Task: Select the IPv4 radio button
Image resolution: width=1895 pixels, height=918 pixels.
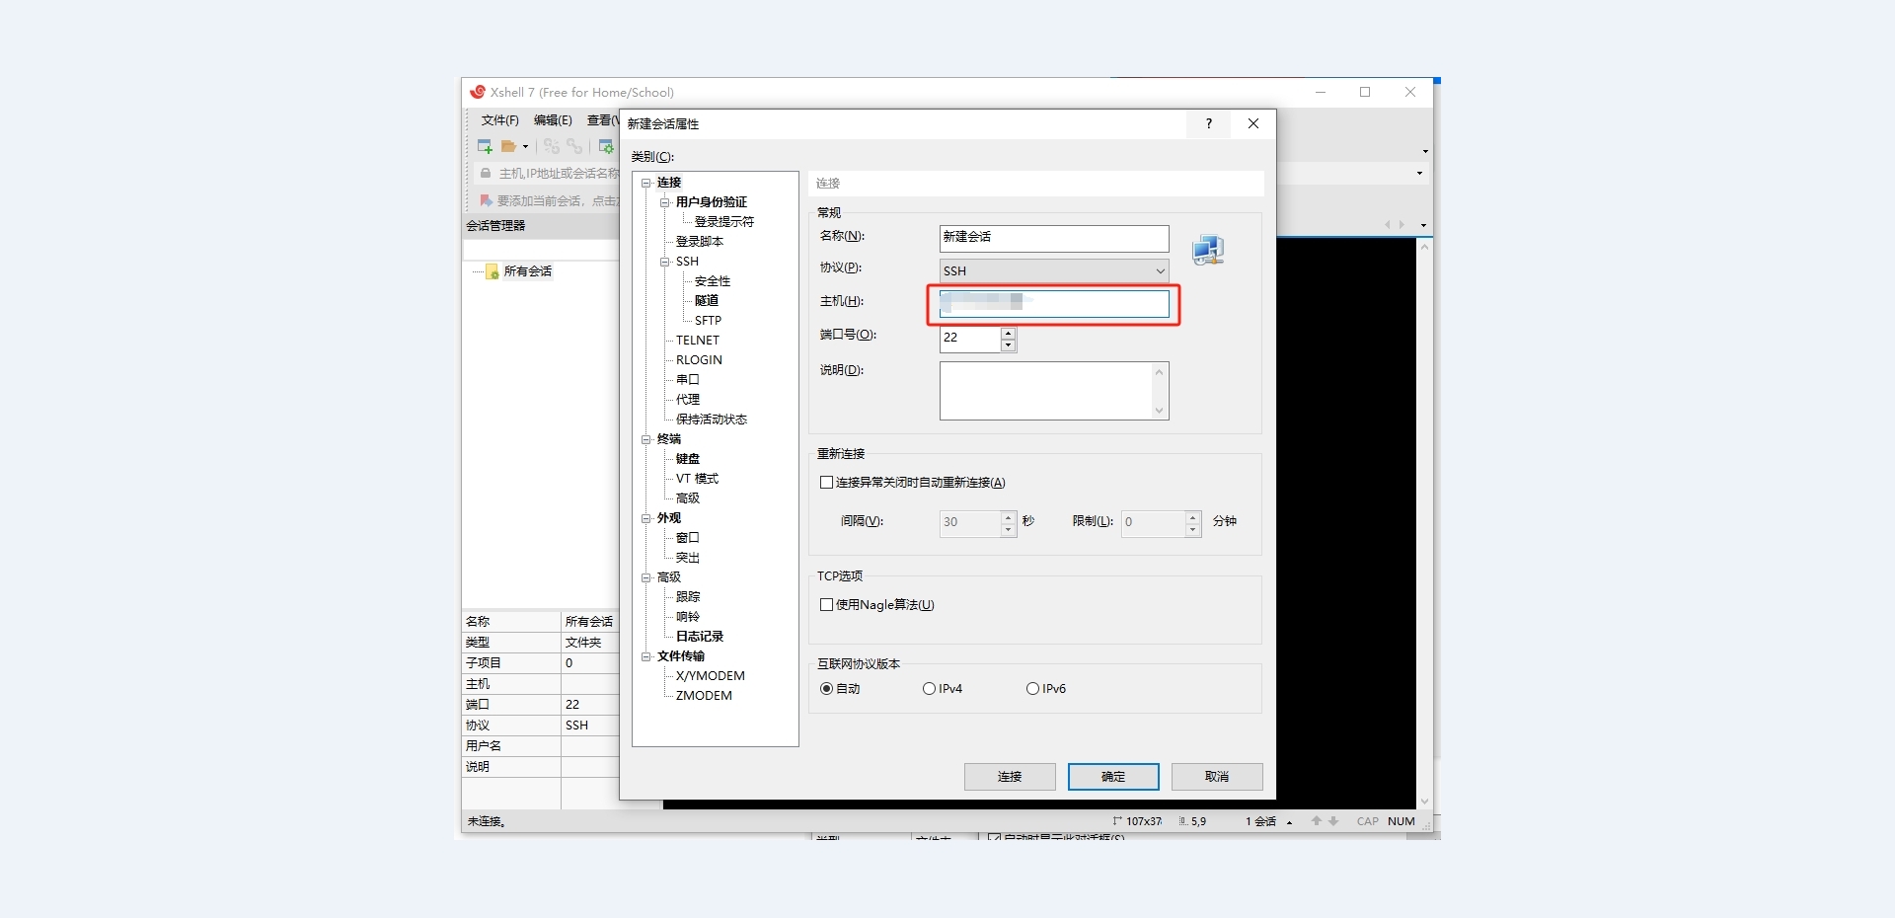Action: click(929, 689)
